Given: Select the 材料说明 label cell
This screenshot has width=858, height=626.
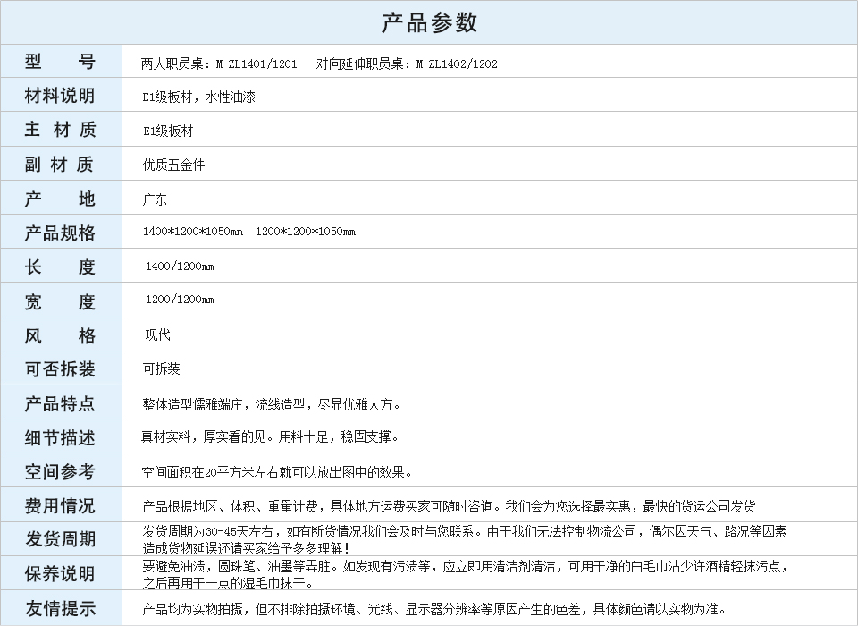Looking at the screenshot, I should [60, 96].
